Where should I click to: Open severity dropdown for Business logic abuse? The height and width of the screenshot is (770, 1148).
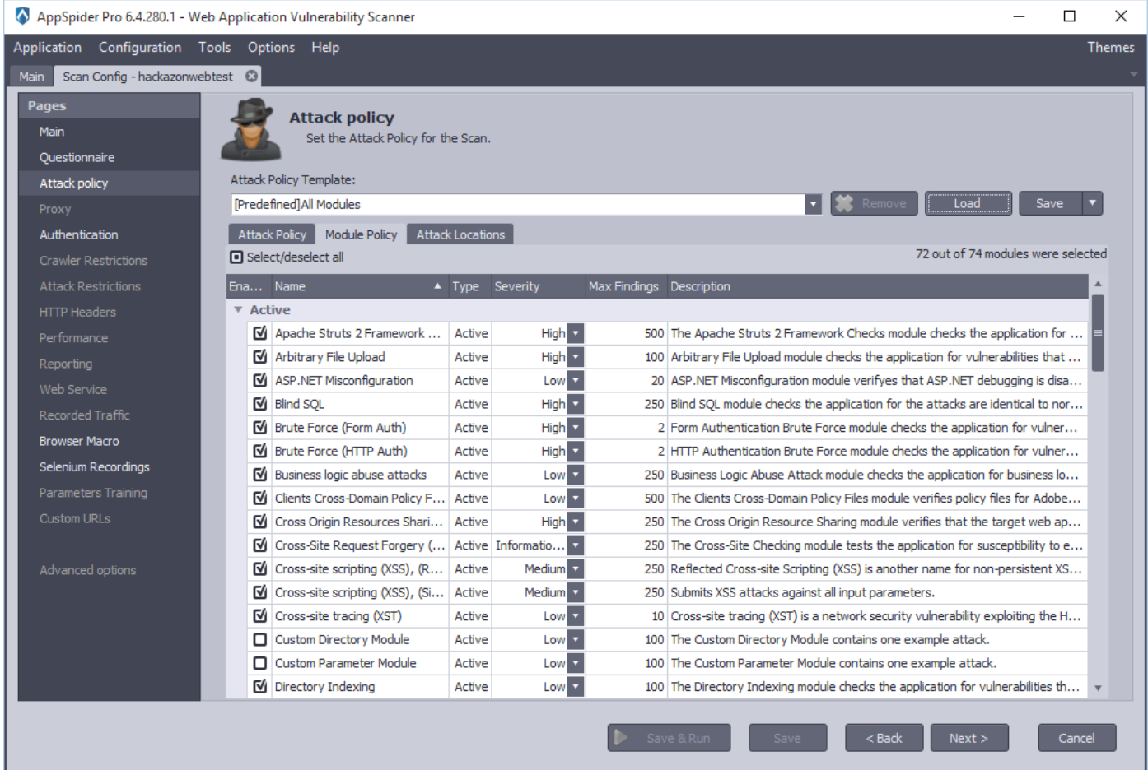[x=576, y=475]
